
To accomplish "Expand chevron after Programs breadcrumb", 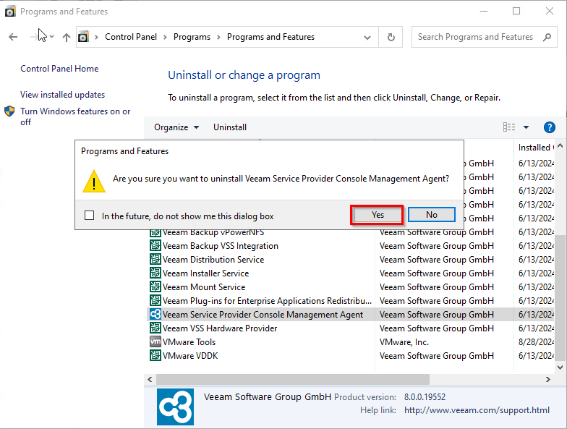I will [218, 38].
